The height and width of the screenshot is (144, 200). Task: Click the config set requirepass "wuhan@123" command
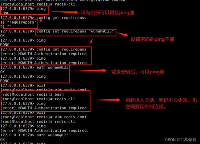(x=75, y=31)
